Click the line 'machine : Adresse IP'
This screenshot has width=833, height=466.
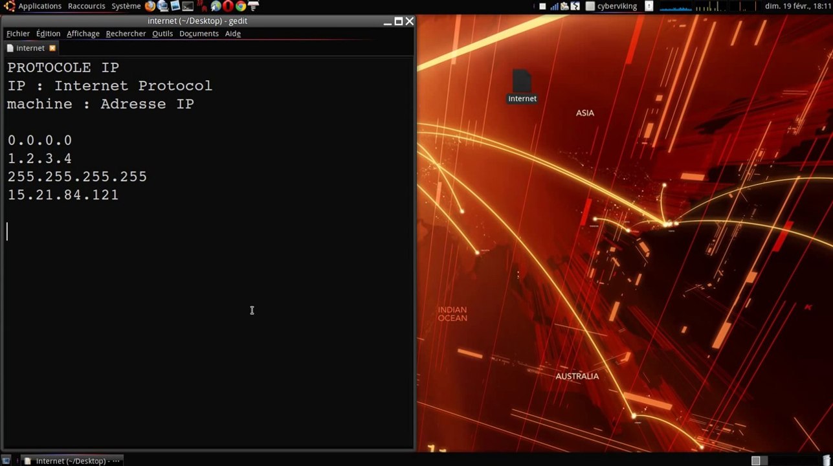pyautogui.click(x=100, y=104)
